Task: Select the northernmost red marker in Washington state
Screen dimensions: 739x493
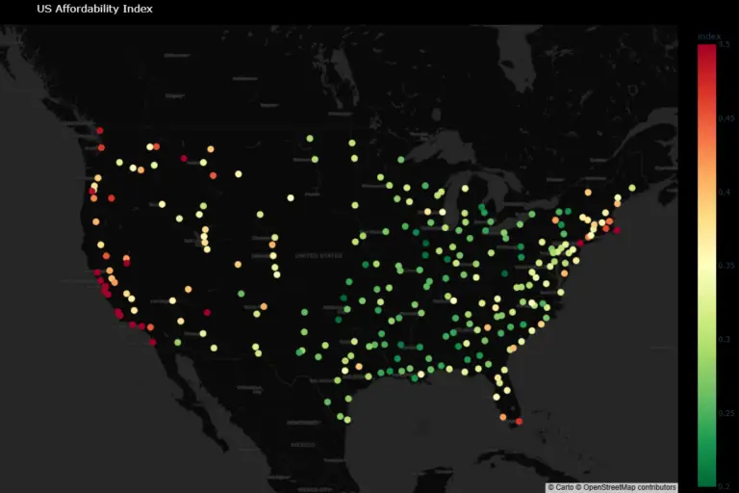Action: [100, 131]
